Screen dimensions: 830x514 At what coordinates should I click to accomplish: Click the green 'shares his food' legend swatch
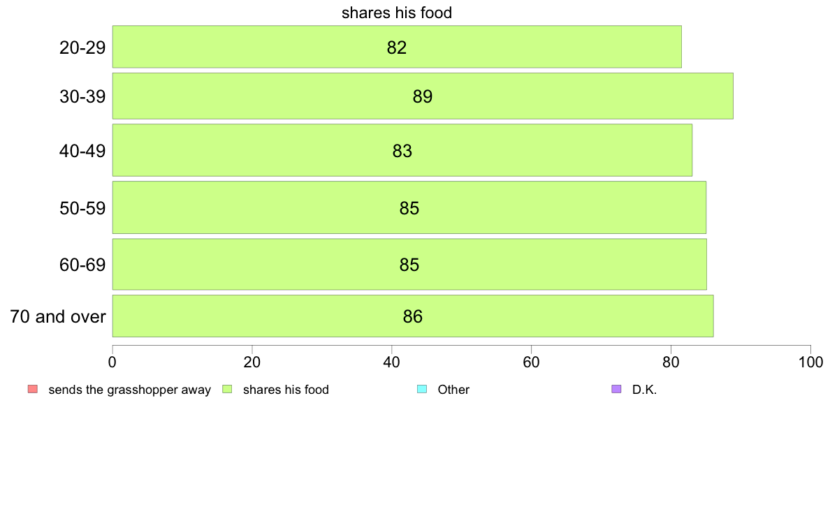(x=227, y=389)
